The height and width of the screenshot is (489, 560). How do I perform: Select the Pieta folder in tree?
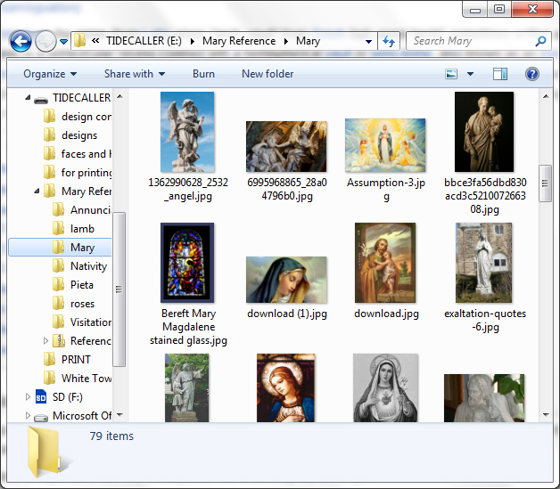82,285
